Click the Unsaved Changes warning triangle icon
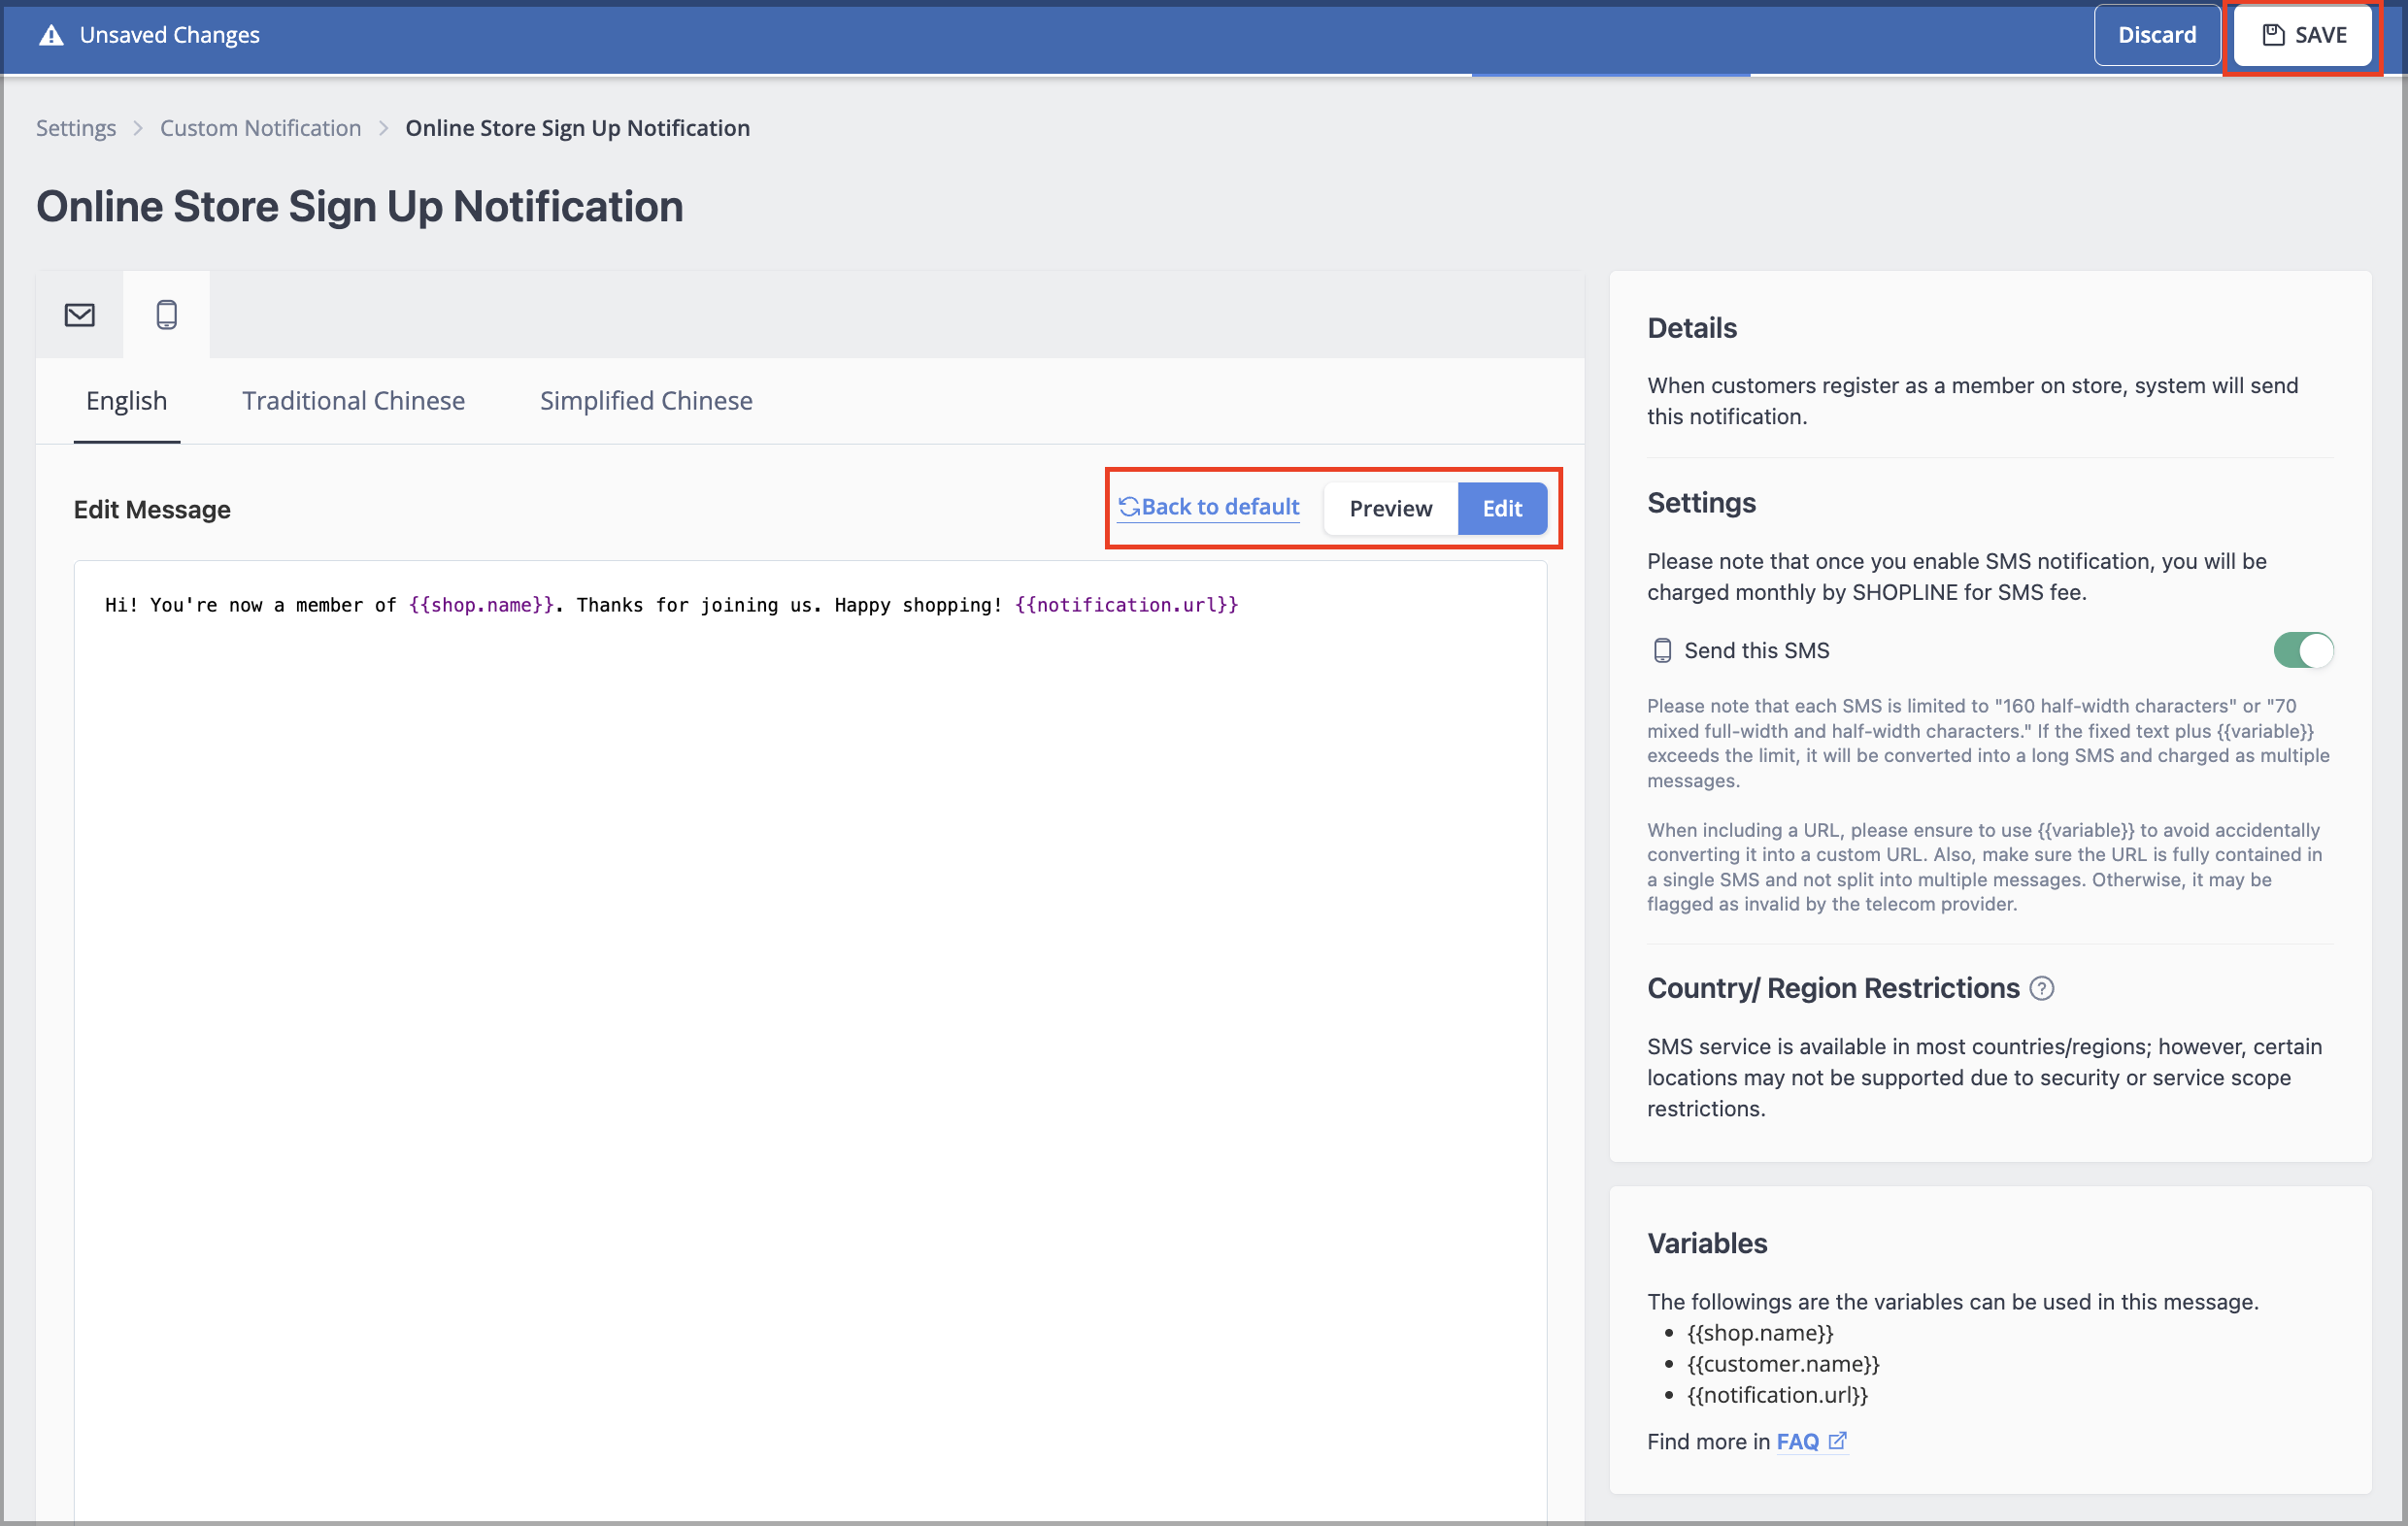The width and height of the screenshot is (2408, 1526). 51,36
